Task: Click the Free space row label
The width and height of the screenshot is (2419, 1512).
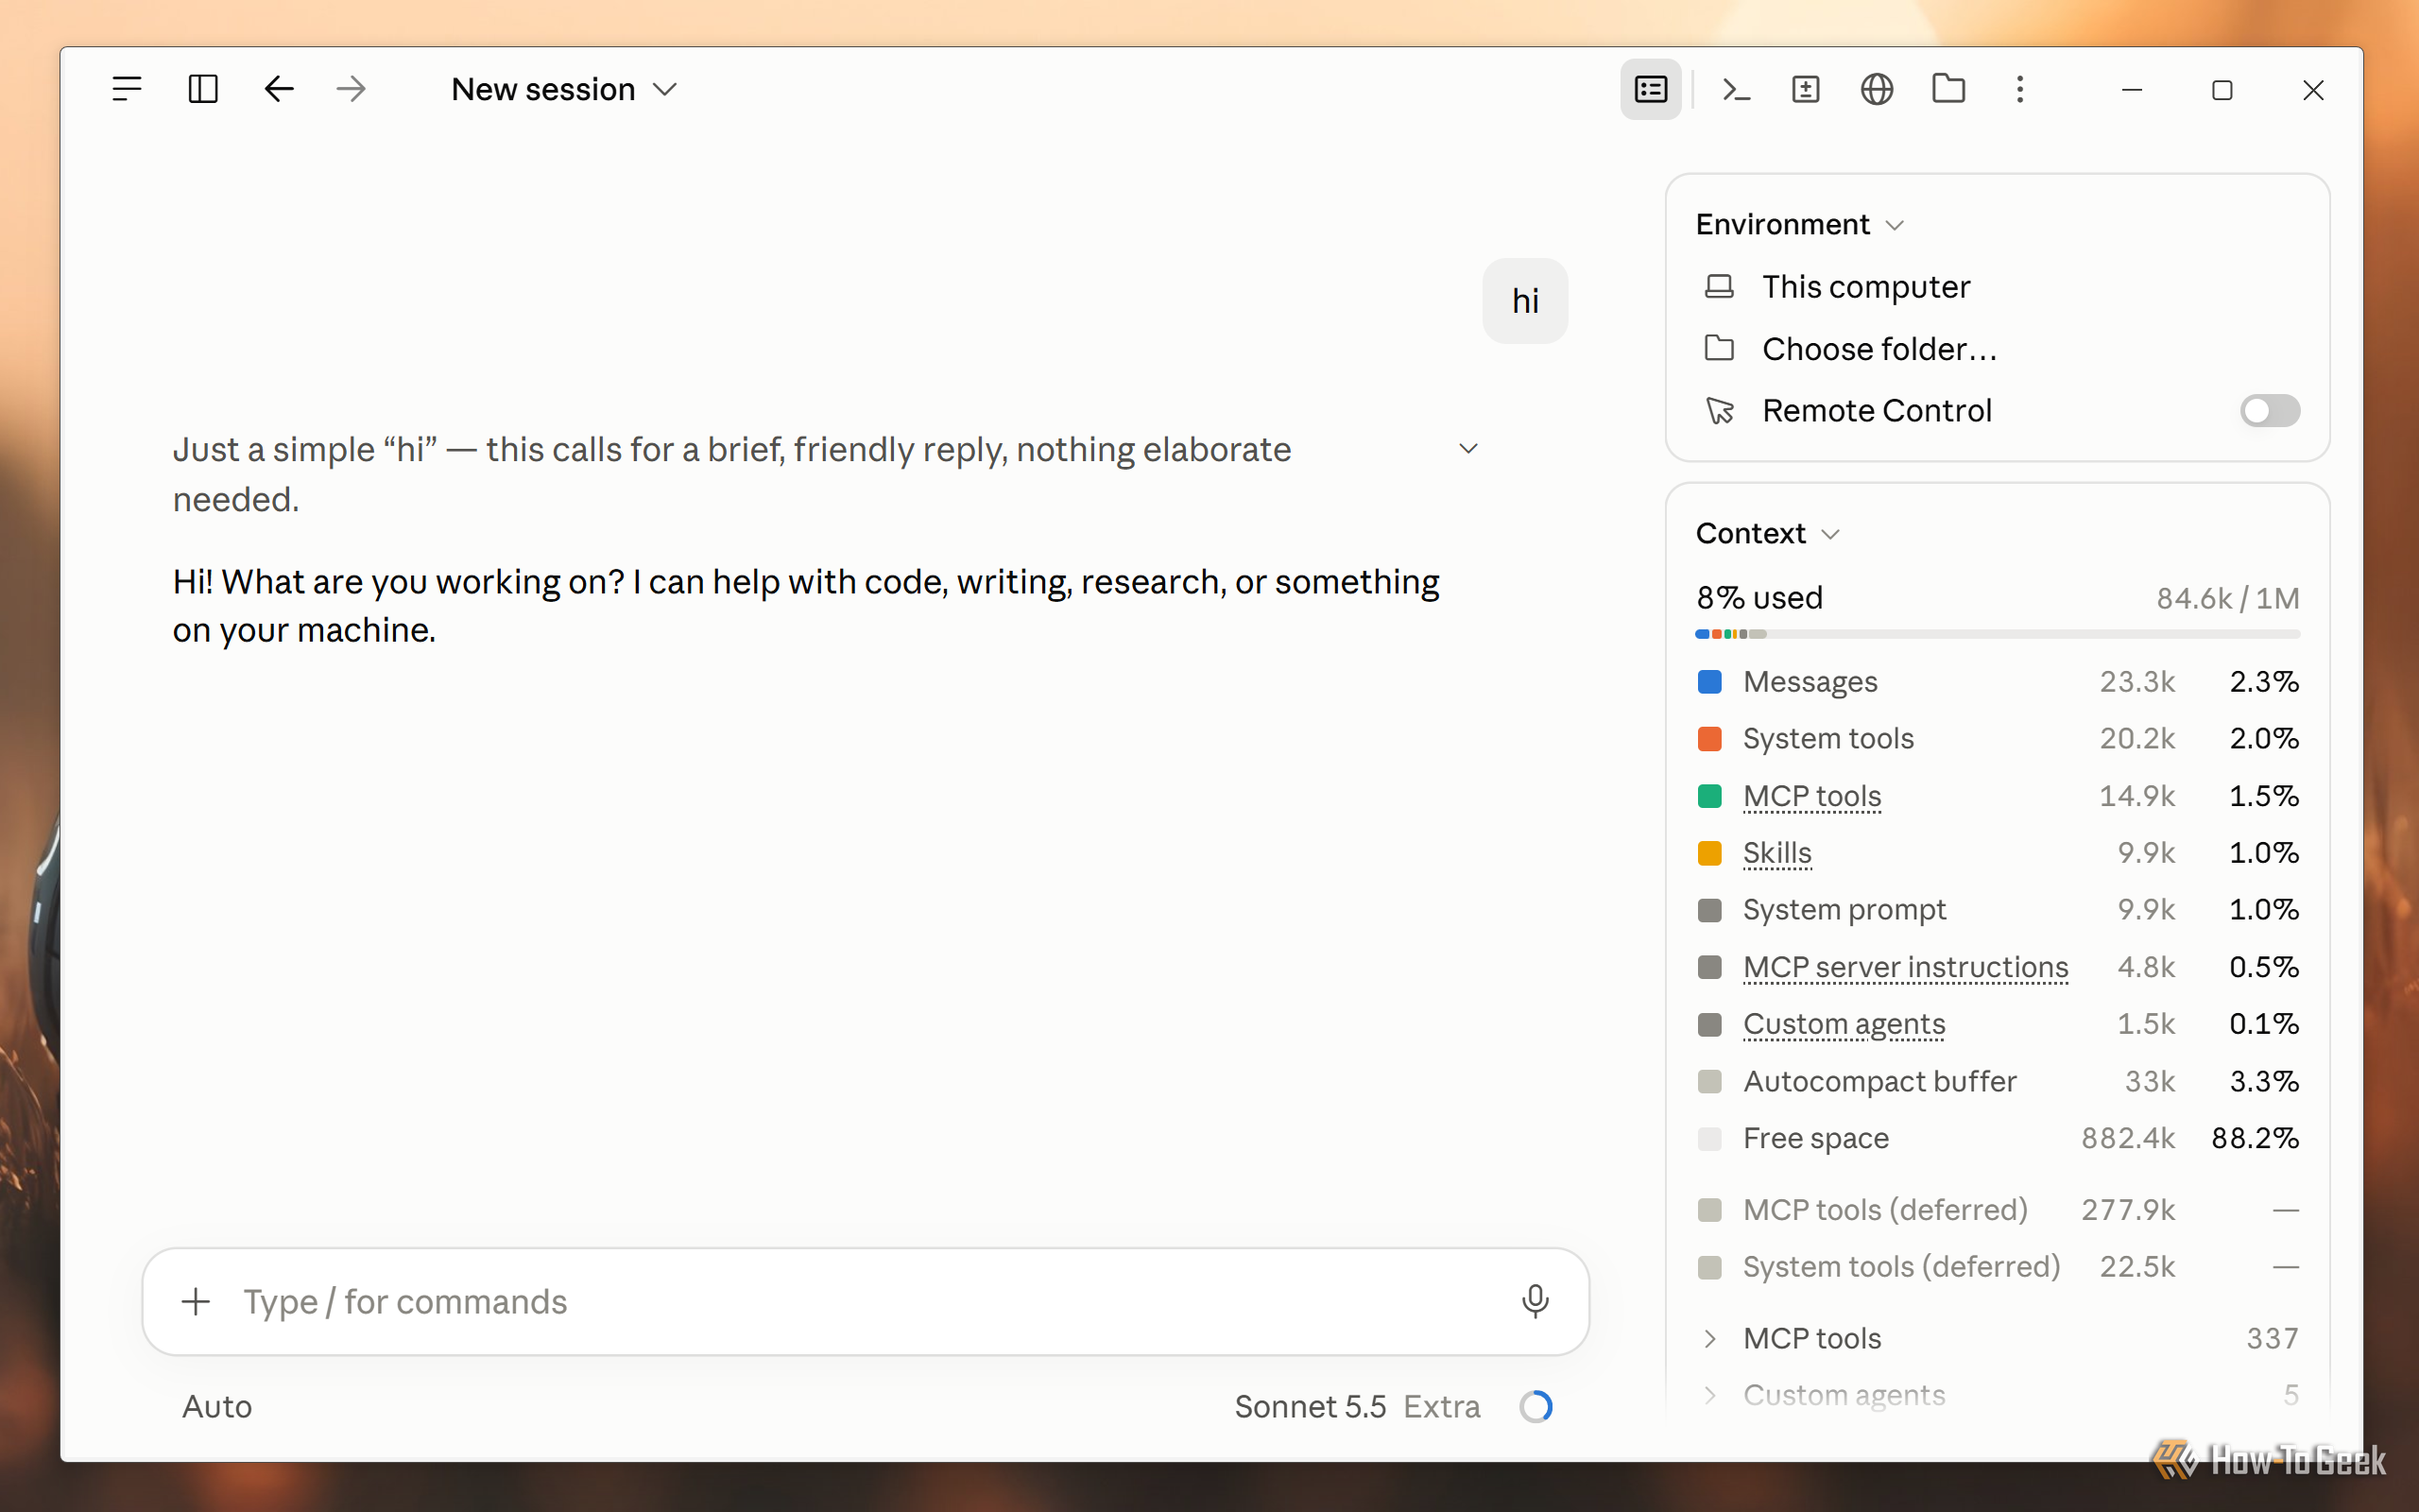Action: [x=1816, y=1138]
